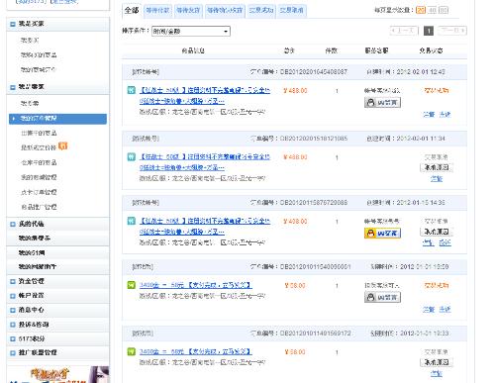Set items per page to 80
Image resolution: width=495 pixels, height=383 pixels.
tap(444, 10)
